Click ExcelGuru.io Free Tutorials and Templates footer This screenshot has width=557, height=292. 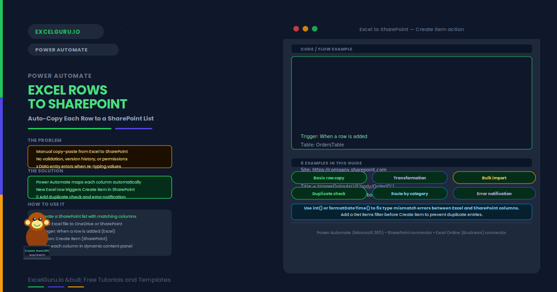99,280
